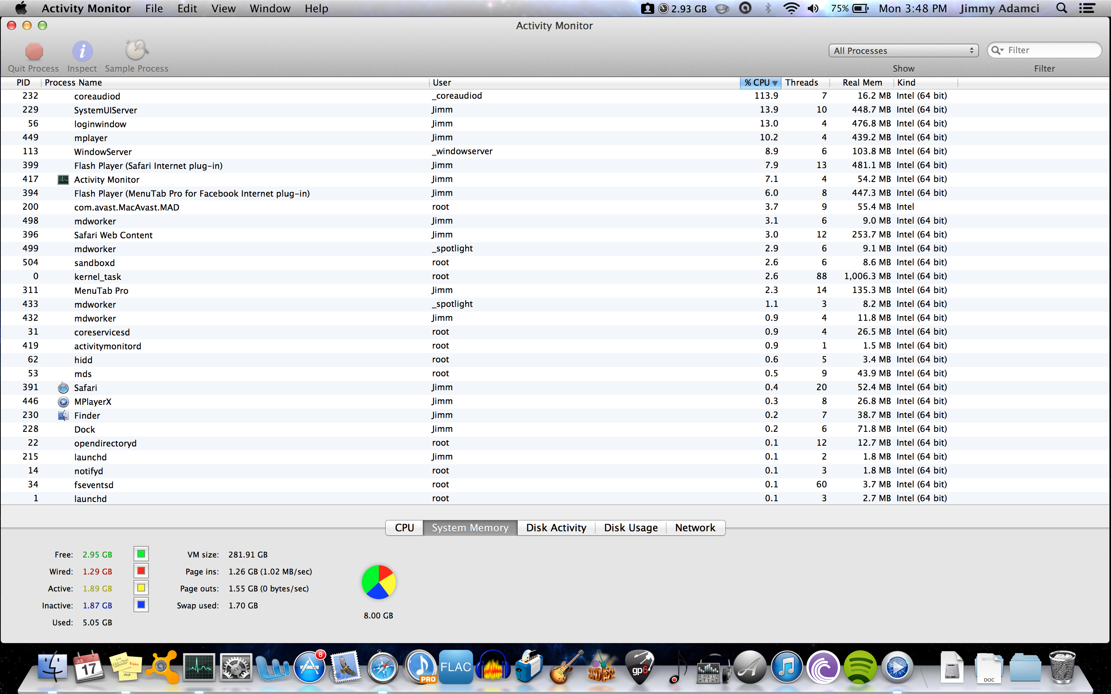Sort by User column header
Screen dimensions: 1111x694
pos(584,83)
